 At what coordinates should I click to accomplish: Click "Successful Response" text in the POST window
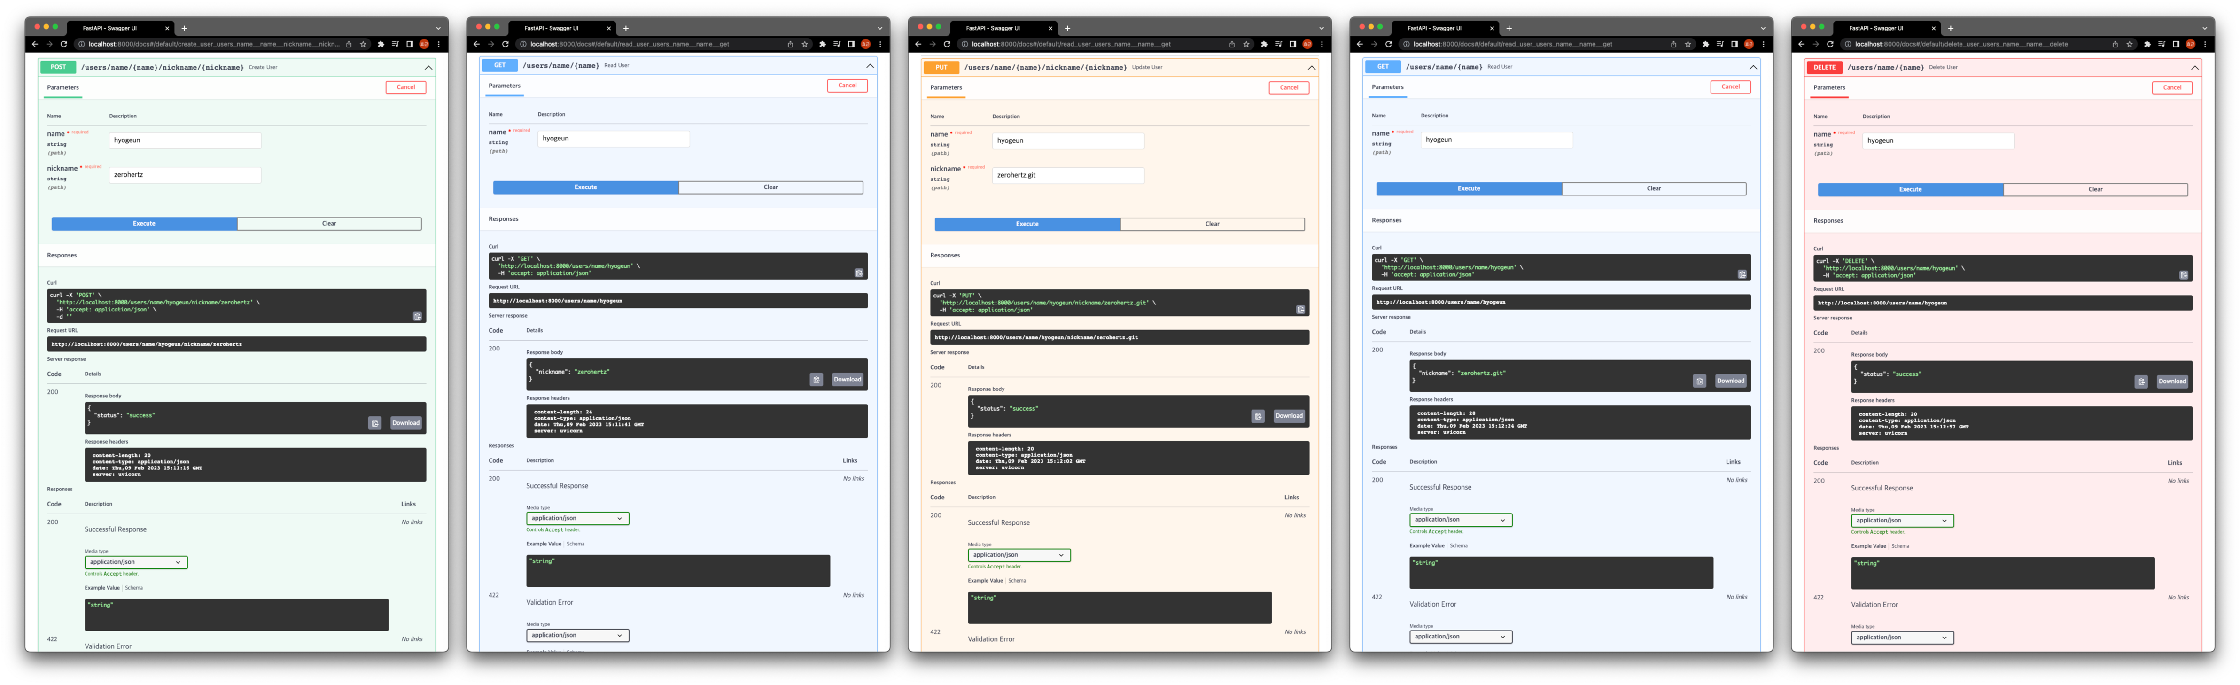tap(116, 529)
